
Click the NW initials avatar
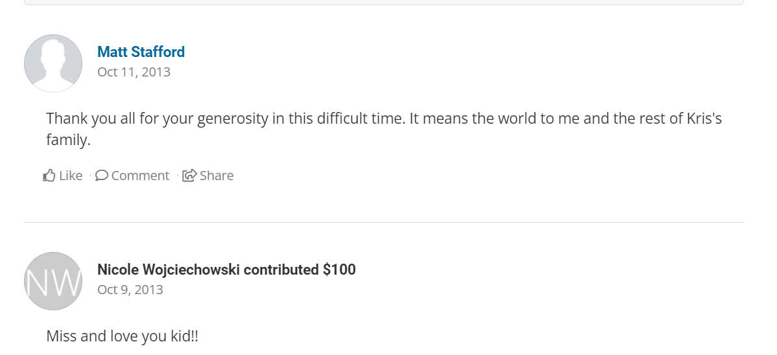[53, 281]
